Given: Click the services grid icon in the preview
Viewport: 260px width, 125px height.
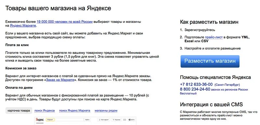Looking at the screenshot, I should click(125, 120).
